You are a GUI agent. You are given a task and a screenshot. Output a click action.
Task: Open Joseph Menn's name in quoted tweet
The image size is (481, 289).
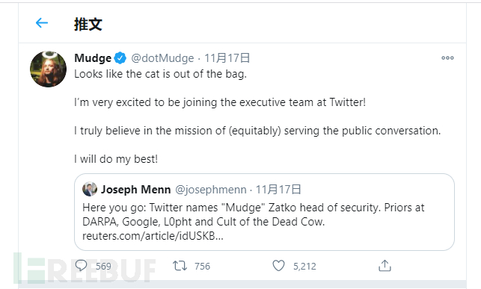tap(136, 190)
